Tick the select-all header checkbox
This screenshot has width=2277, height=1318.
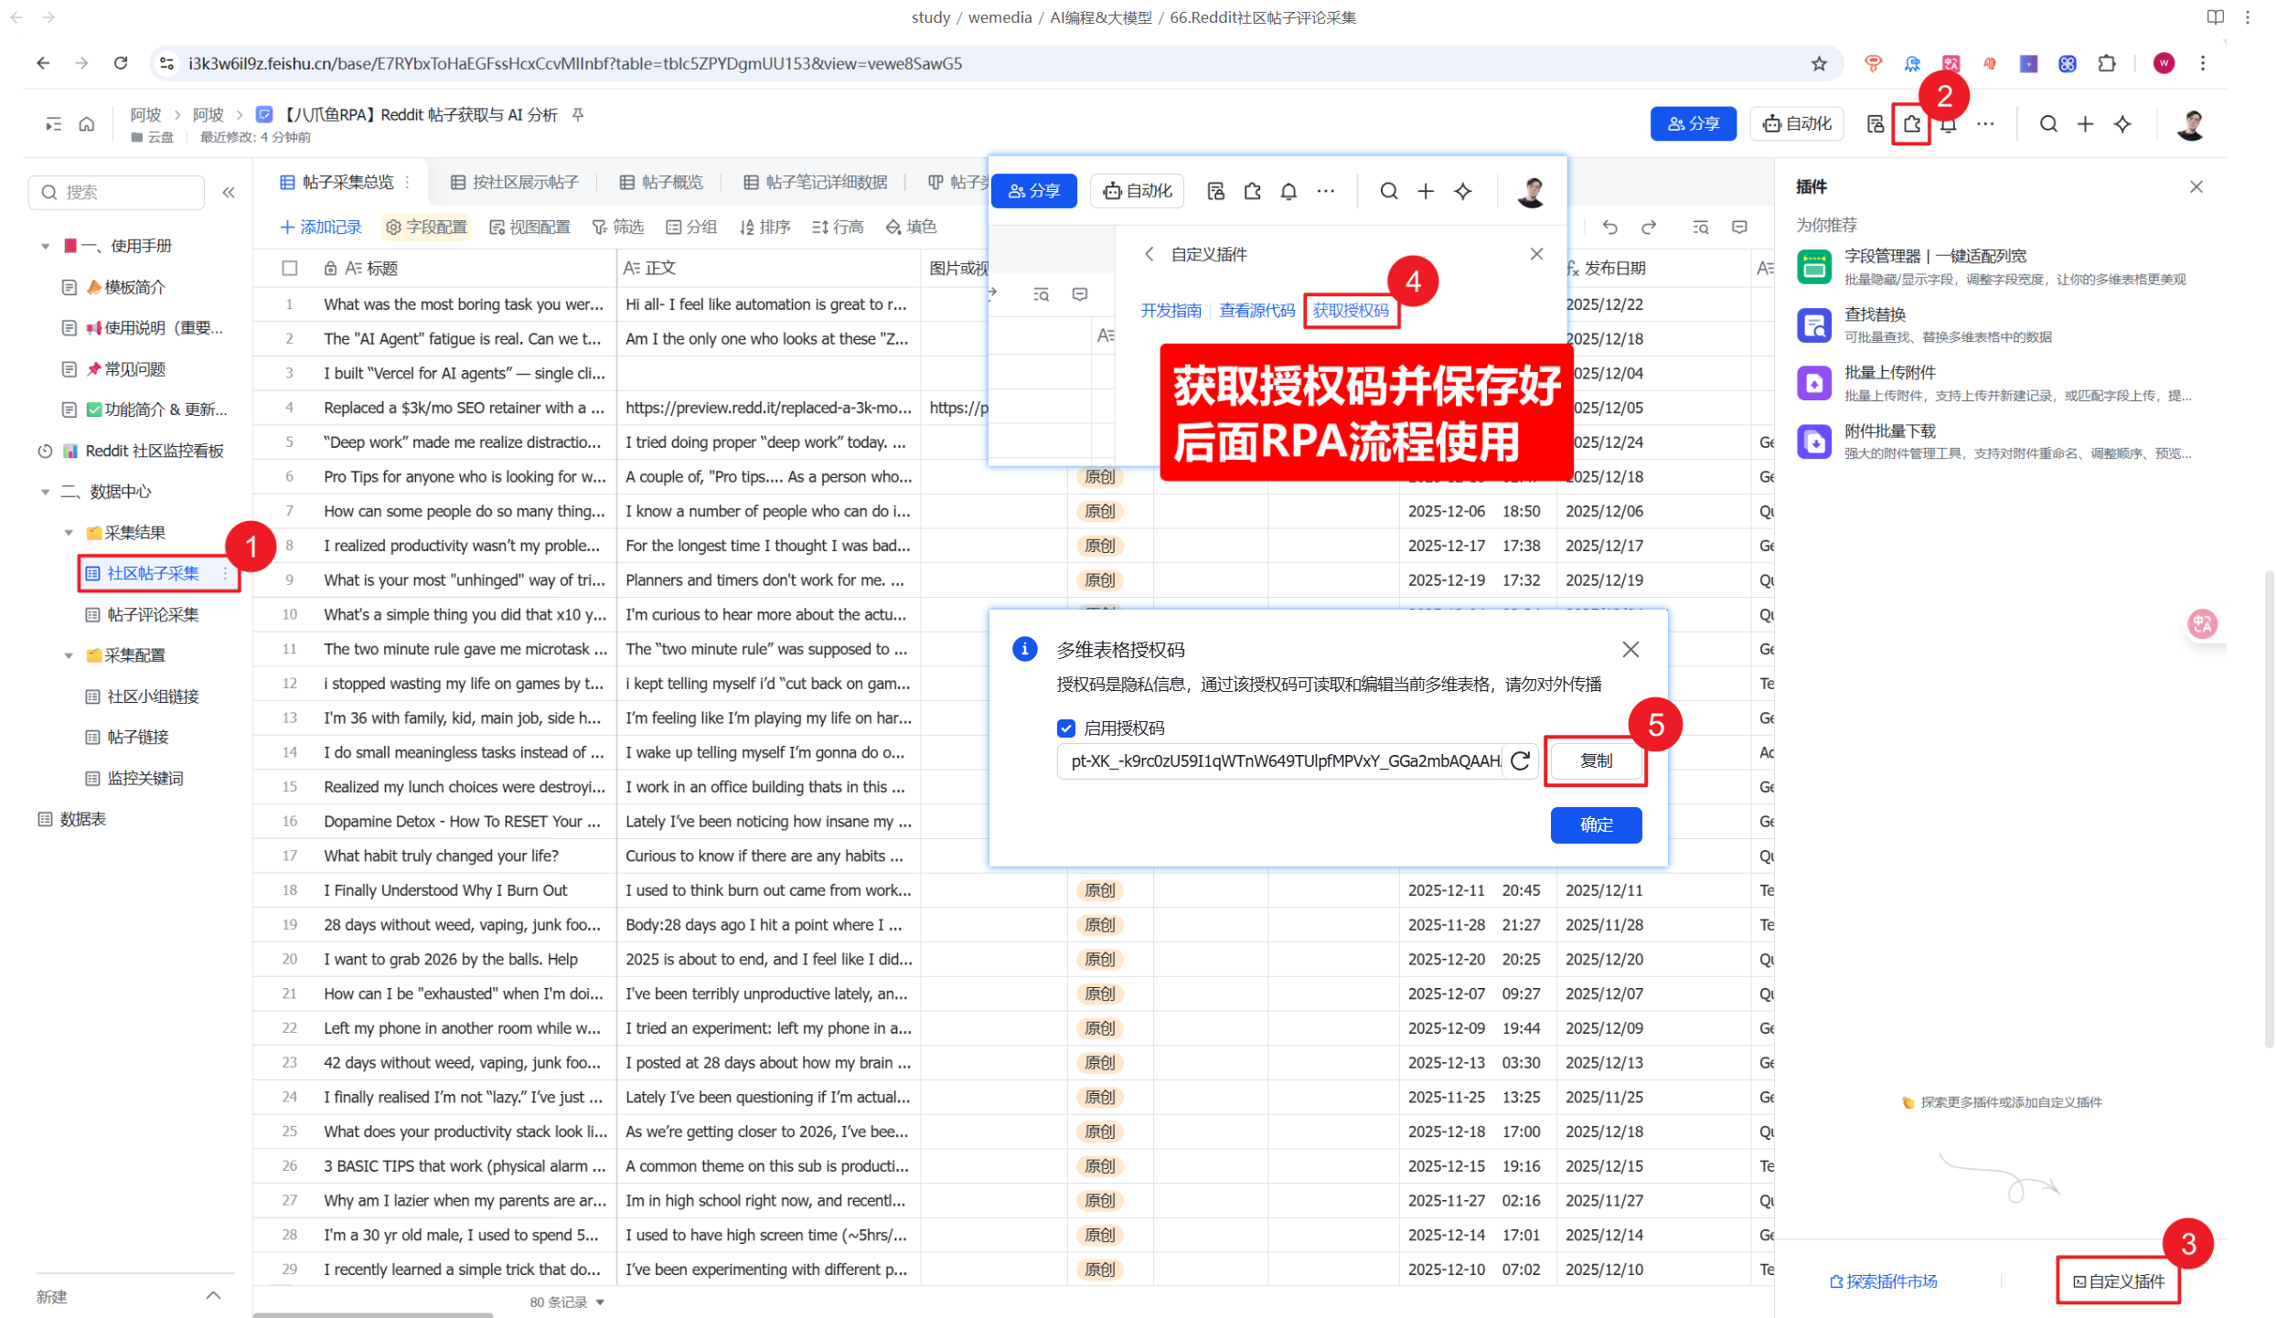point(290,268)
